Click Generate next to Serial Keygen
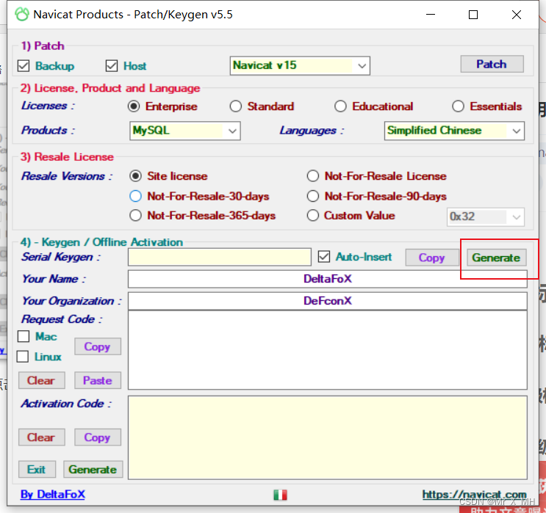This screenshot has height=513, width=546. click(x=496, y=258)
